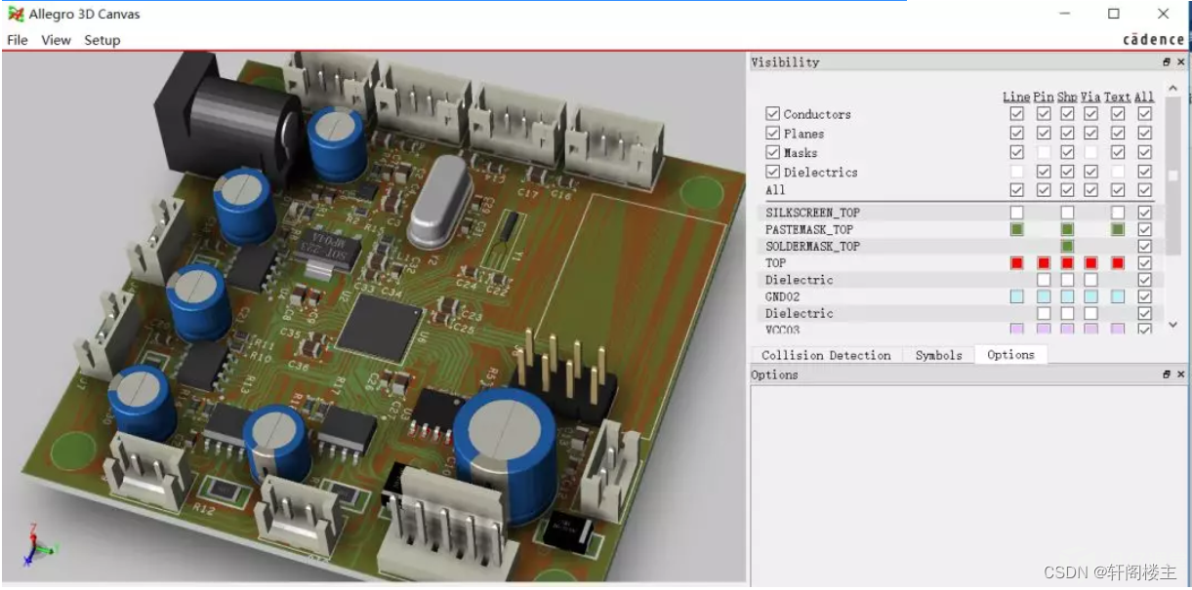1192x590 pixels.
Task: Switch to the Collision Detection tab
Action: click(826, 355)
